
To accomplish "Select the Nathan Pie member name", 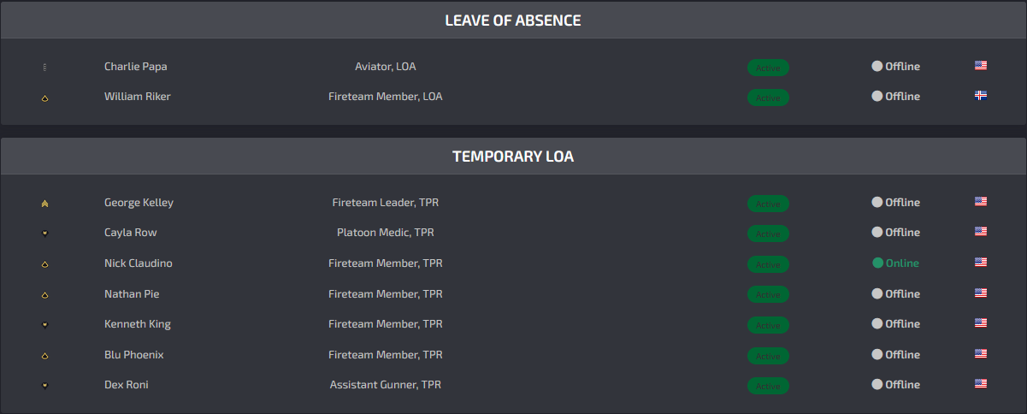I will [x=132, y=293].
